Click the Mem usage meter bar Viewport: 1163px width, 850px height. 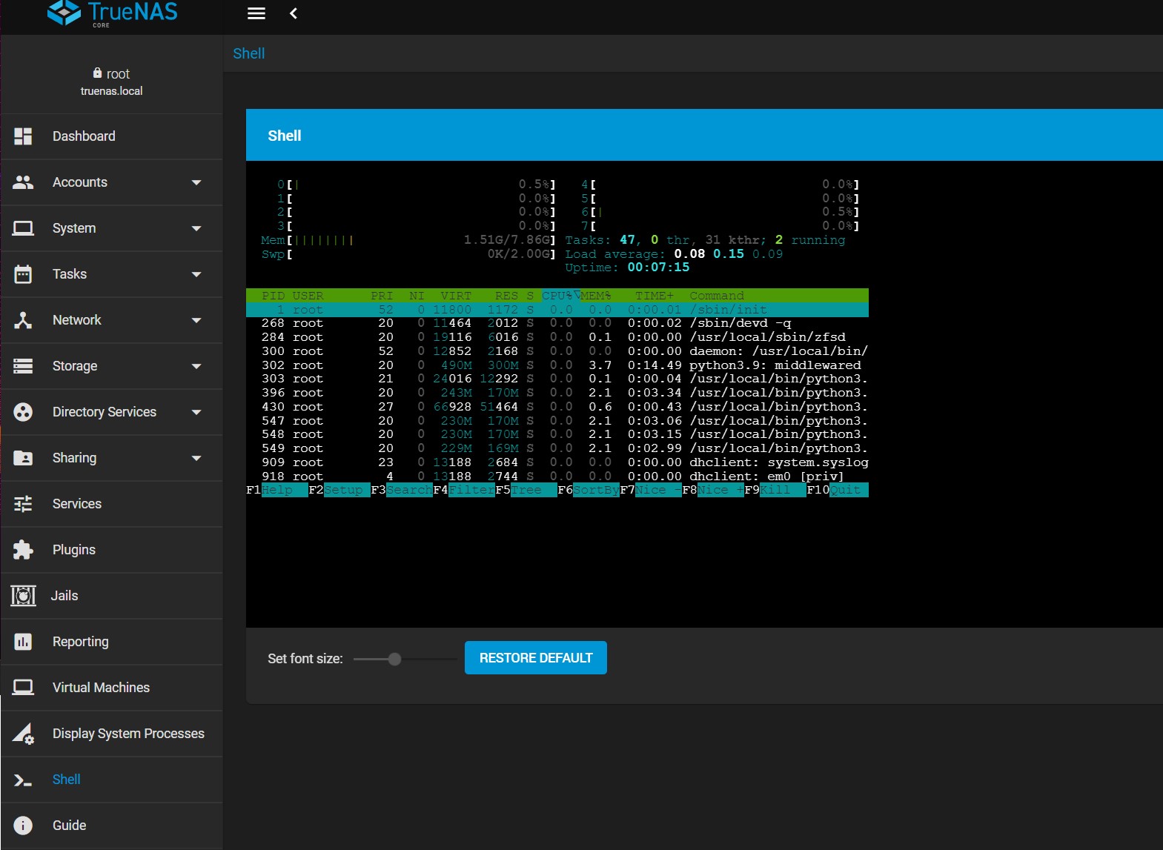[x=408, y=240]
